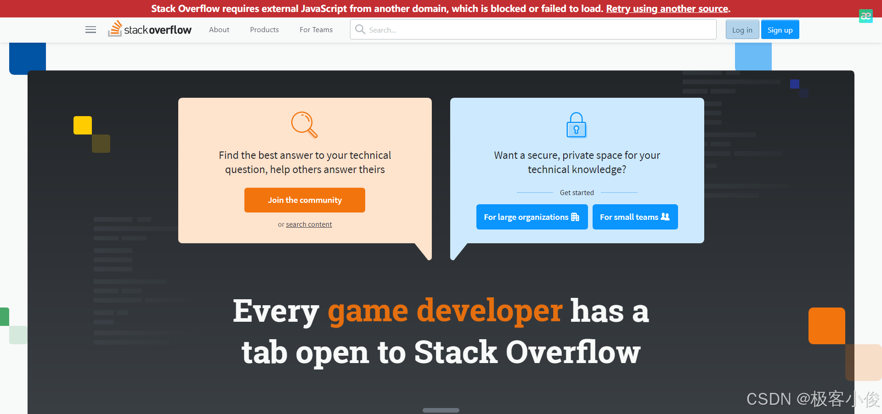Image resolution: width=882 pixels, height=414 pixels.
Task: Open the For Teams page
Action: tap(316, 30)
